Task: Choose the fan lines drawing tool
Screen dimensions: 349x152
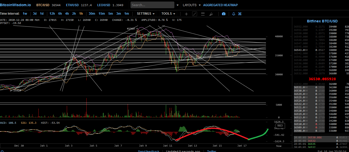Action: point(211,14)
